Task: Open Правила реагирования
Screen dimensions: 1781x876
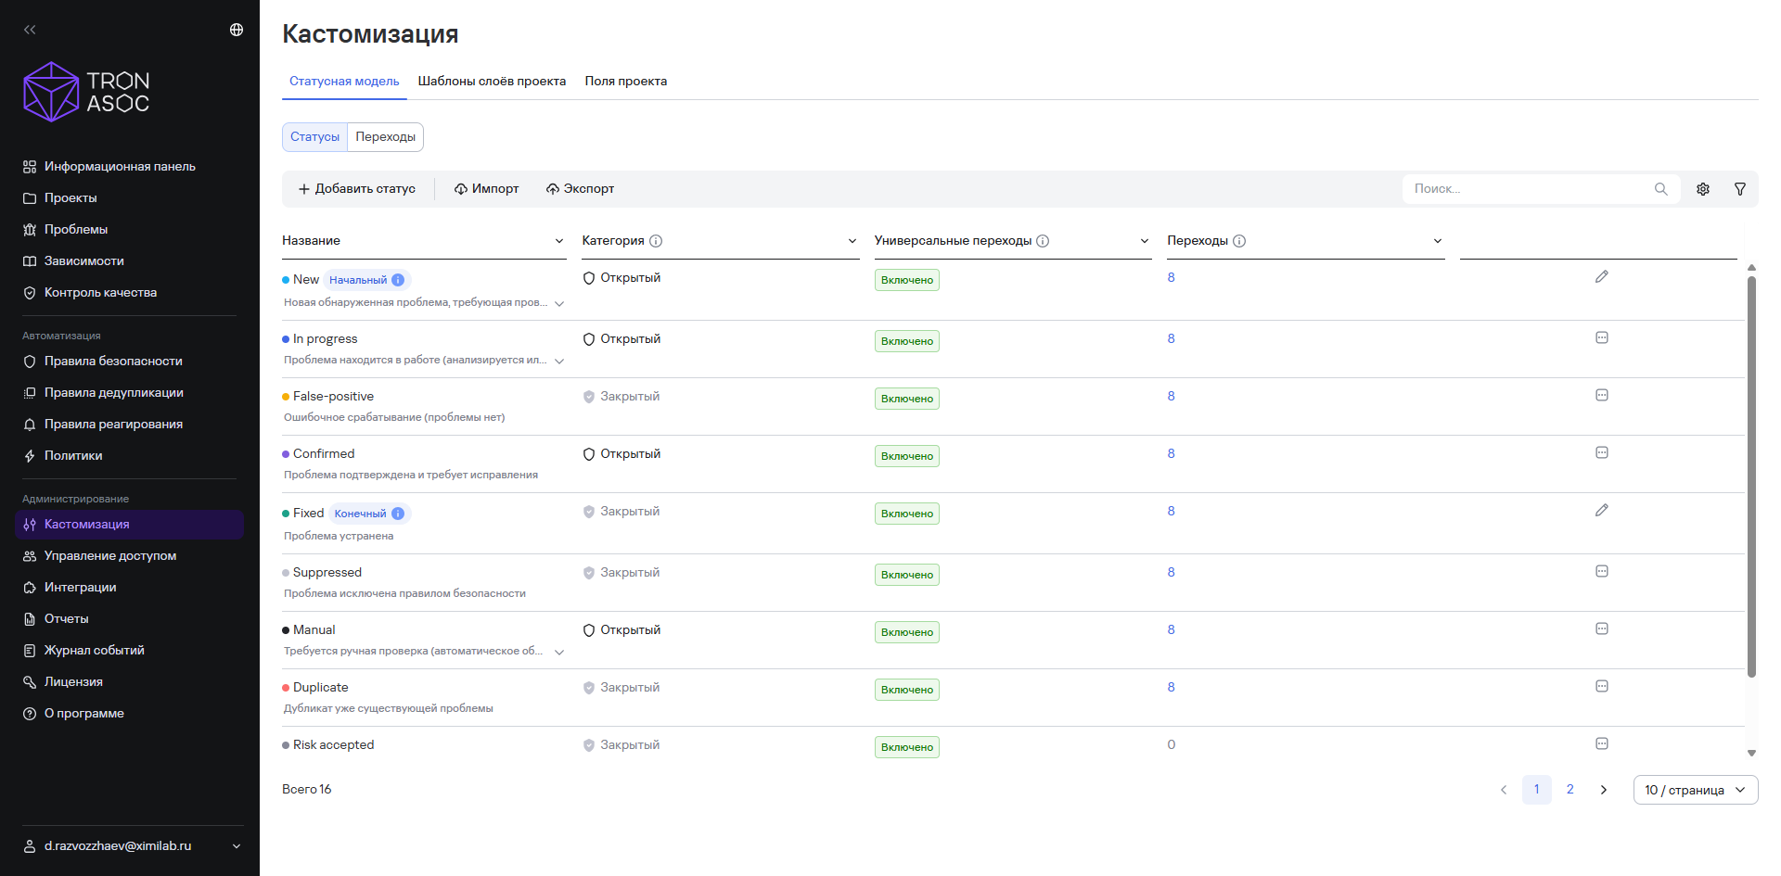Action: [113, 425]
